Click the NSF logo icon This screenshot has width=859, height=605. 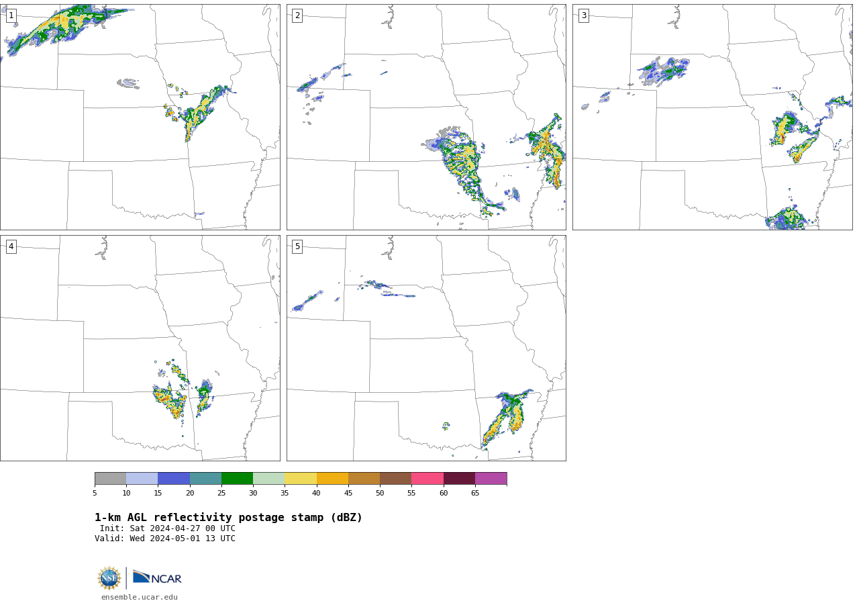[109, 578]
